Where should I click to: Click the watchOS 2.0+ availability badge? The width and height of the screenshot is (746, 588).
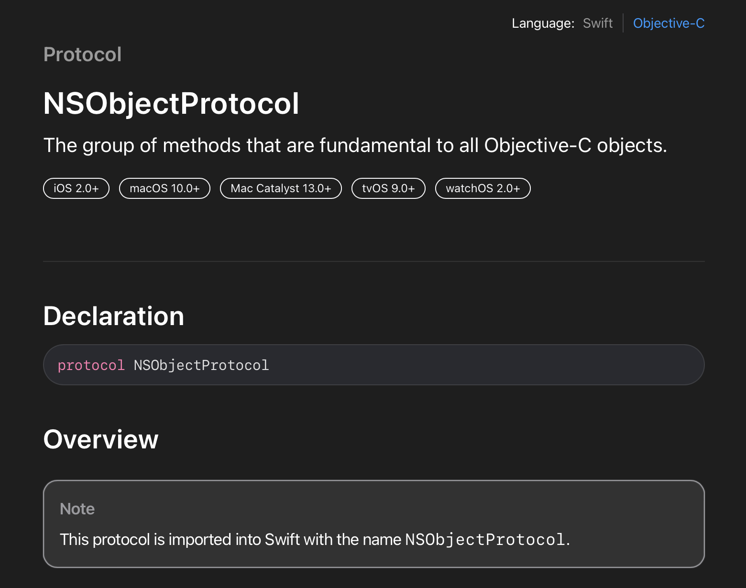483,188
